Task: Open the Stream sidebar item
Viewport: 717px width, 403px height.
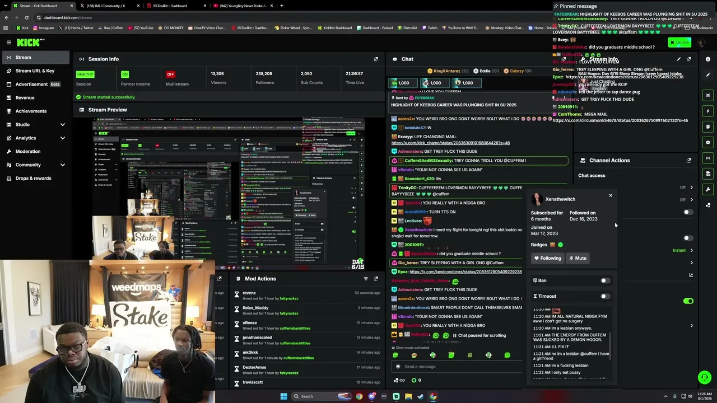Action: pyautogui.click(x=35, y=57)
